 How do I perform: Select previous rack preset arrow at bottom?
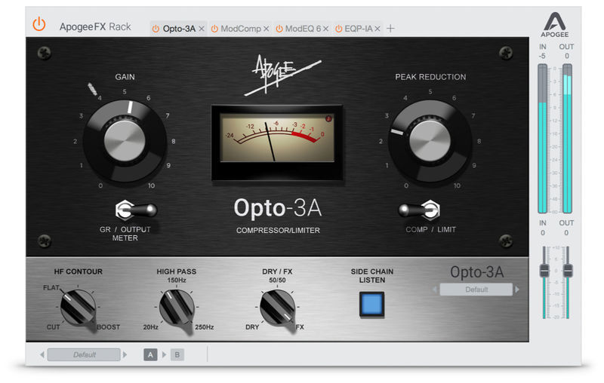point(42,354)
